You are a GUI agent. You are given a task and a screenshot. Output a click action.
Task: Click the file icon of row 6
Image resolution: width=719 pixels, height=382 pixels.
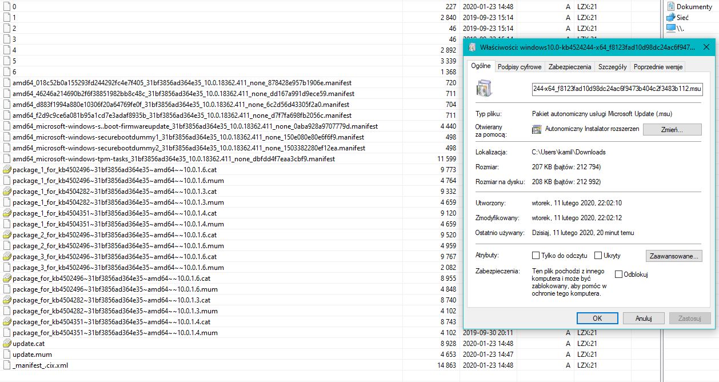coord(7,71)
